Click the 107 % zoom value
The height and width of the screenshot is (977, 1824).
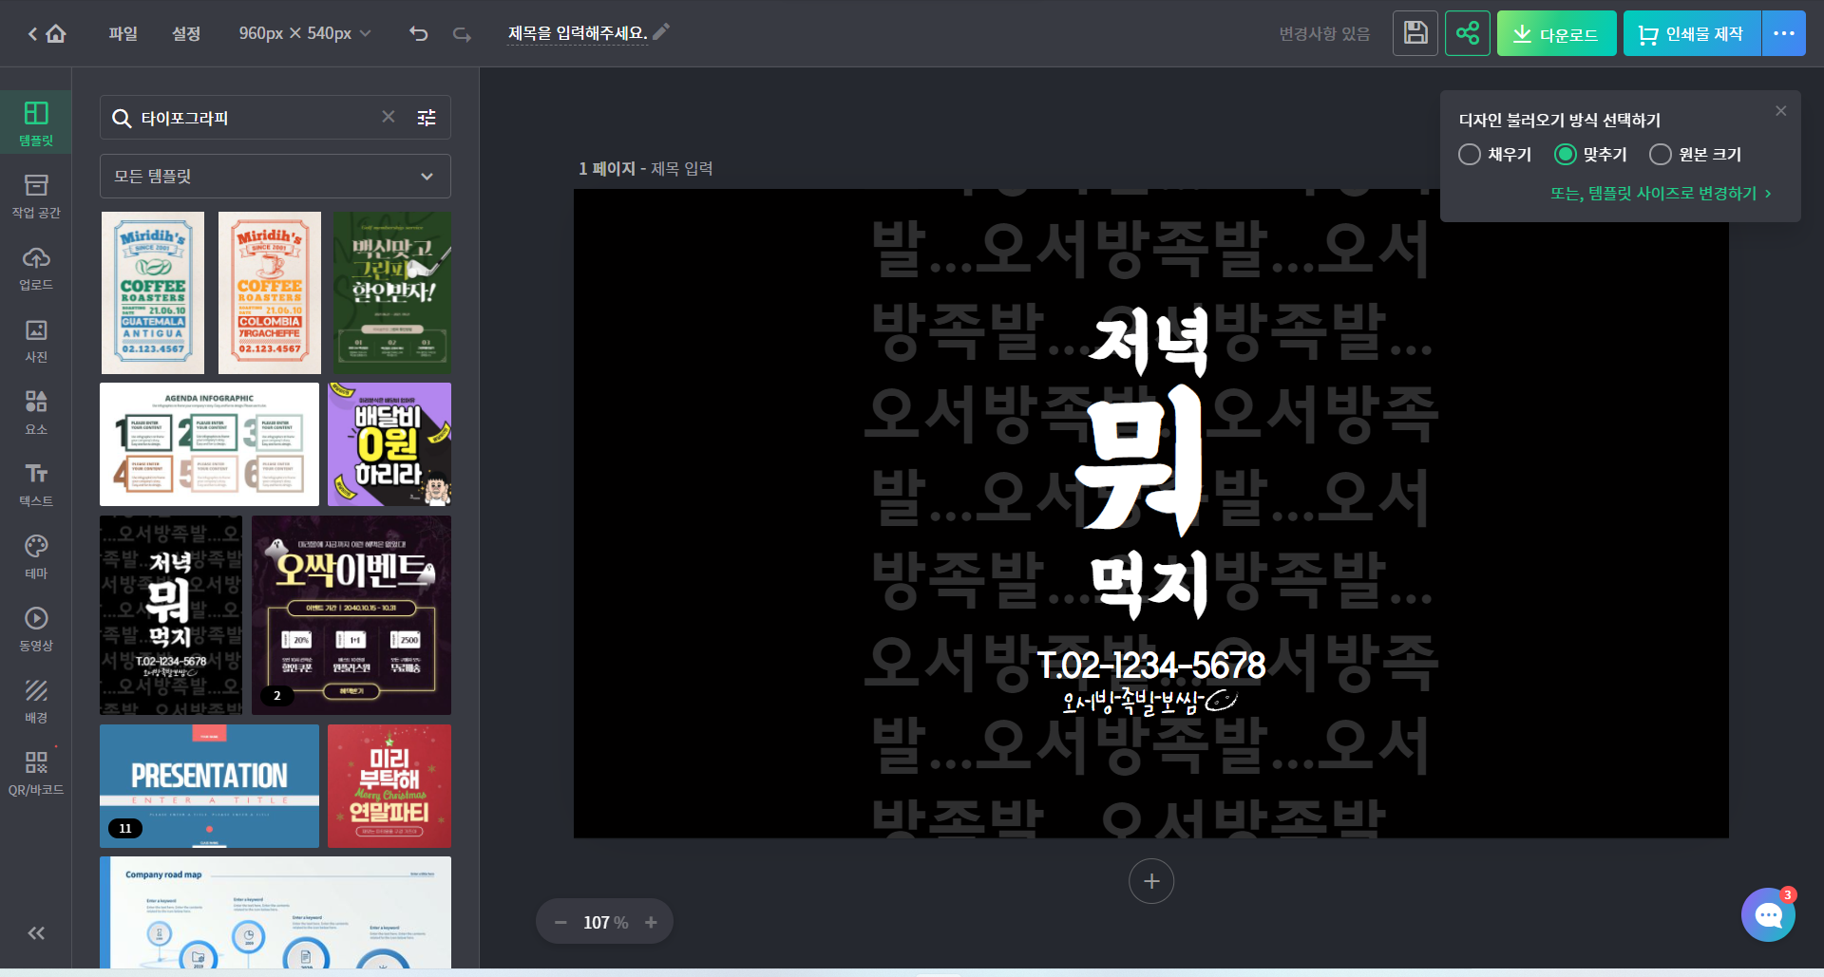tap(605, 923)
